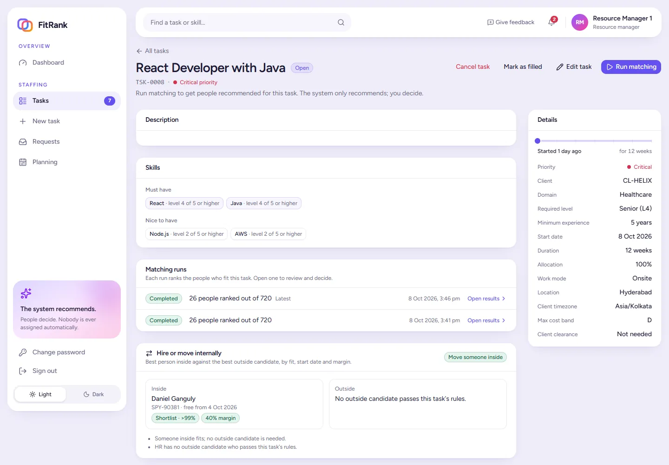The image size is (669, 465).
Task: Click the React level 4 skill chip
Action: [184, 203]
